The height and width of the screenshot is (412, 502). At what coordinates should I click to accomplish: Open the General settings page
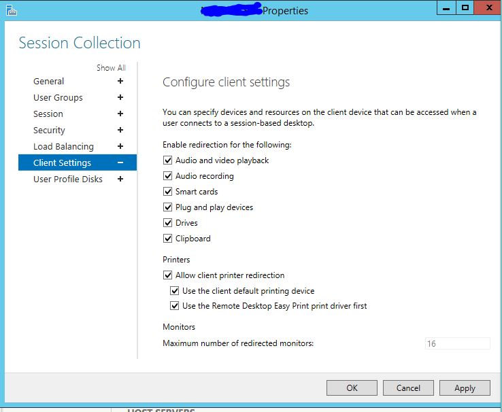point(49,82)
